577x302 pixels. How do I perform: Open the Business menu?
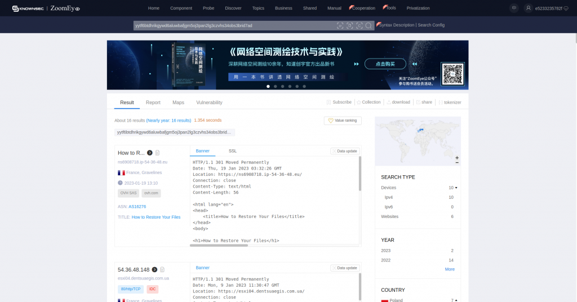tap(283, 8)
